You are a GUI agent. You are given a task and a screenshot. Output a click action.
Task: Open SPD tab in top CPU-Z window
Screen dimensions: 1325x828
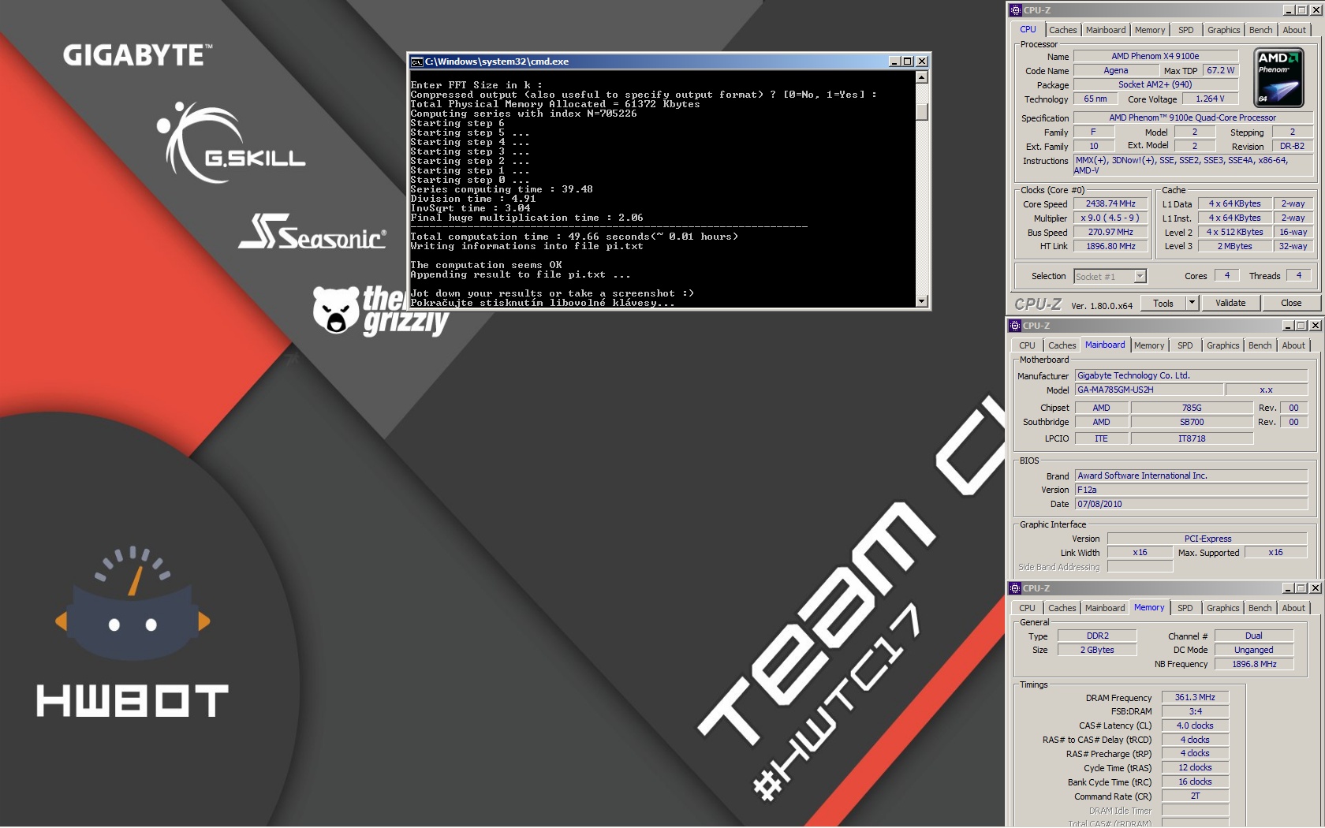coord(1186,30)
